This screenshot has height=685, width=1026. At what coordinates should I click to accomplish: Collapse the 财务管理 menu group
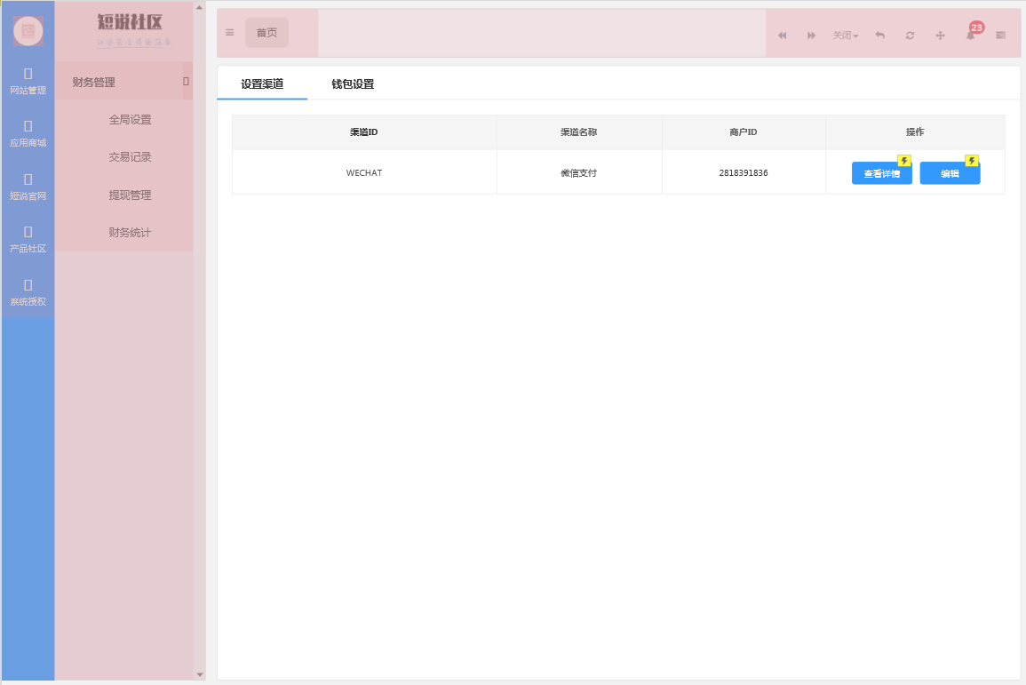[123, 82]
